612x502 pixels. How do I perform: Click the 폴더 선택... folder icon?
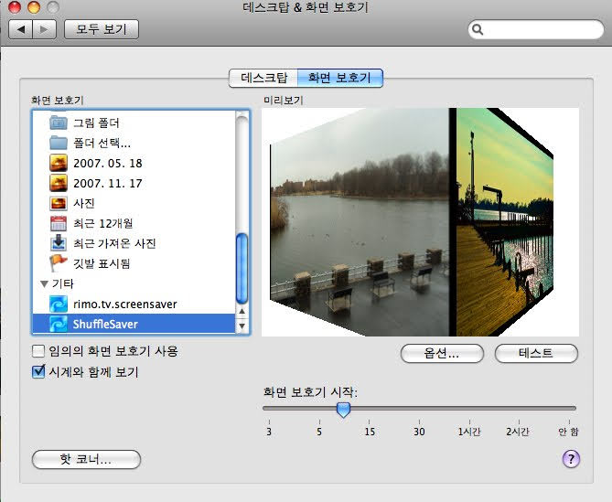point(59,143)
